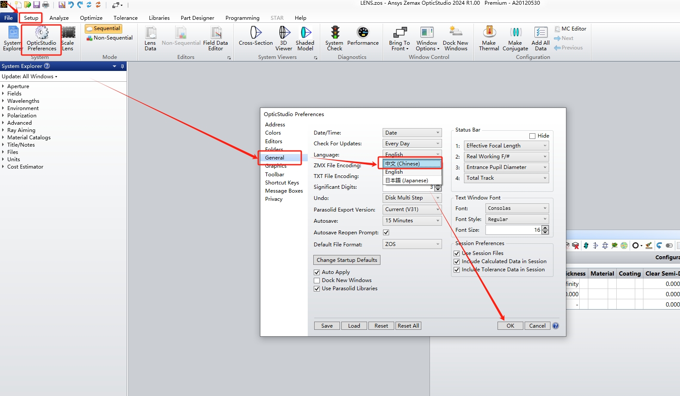Toggle the Hide status bar checkbox
The height and width of the screenshot is (396, 680).
coord(532,136)
